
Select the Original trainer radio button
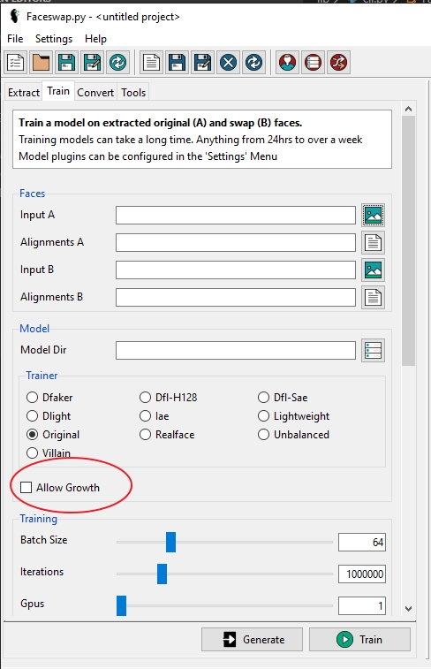[32, 434]
